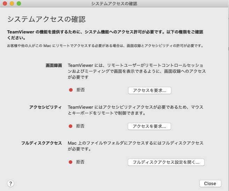
Task: Click the Close button
Action: [210, 183]
